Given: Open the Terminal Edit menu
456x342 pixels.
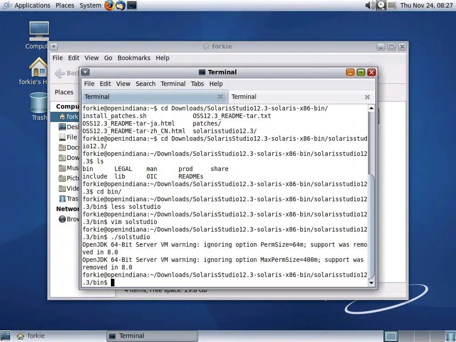Looking at the screenshot, I should (x=105, y=84).
